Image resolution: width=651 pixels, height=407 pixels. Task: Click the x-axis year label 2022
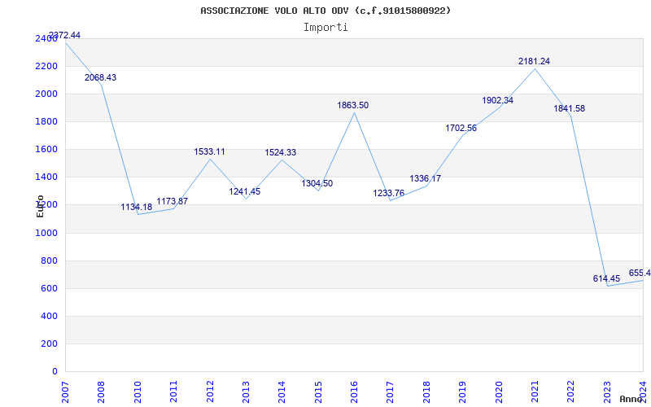571,392
